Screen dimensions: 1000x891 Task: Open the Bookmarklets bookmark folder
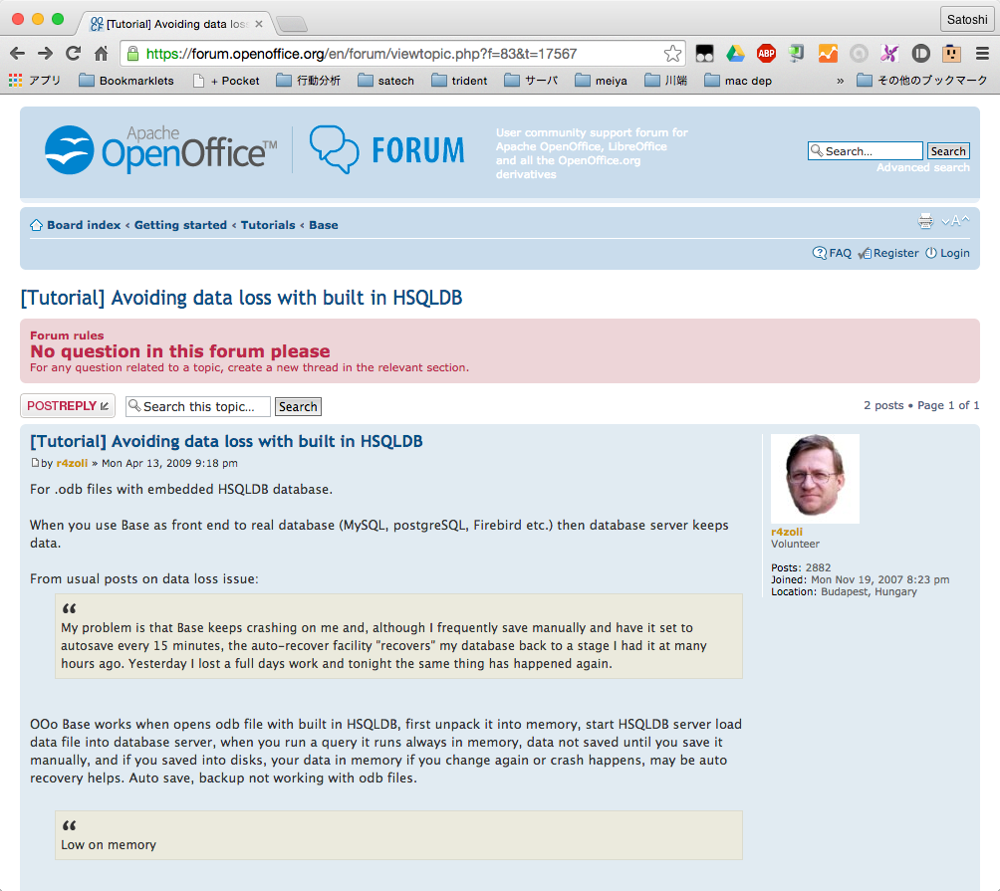[x=126, y=81]
